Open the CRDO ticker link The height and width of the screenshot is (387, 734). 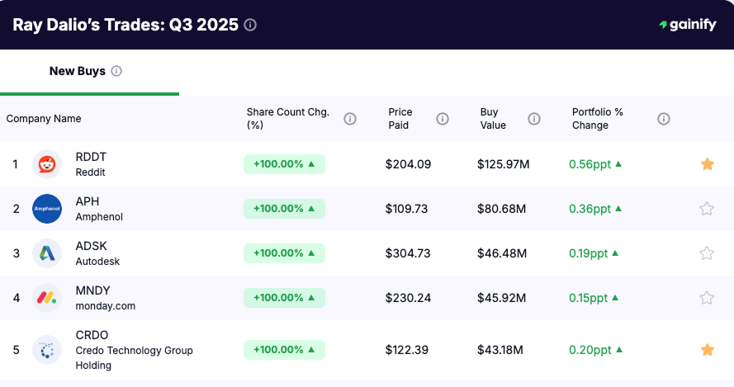point(92,335)
